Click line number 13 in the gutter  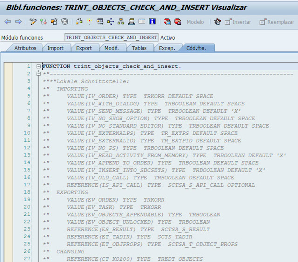27,155
